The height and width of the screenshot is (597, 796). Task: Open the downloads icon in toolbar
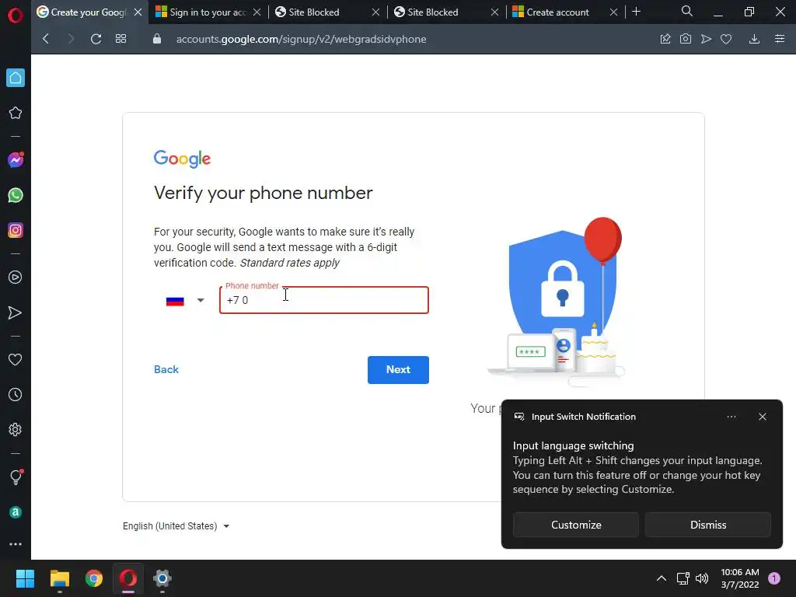click(754, 39)
